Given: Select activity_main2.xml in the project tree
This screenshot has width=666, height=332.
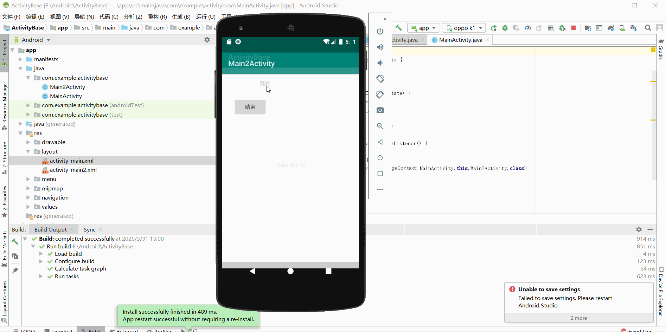Looking at the screenshot, I should point(73,170).
